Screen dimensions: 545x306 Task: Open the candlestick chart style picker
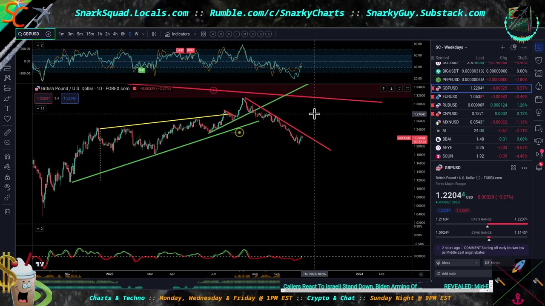[154, 34]
